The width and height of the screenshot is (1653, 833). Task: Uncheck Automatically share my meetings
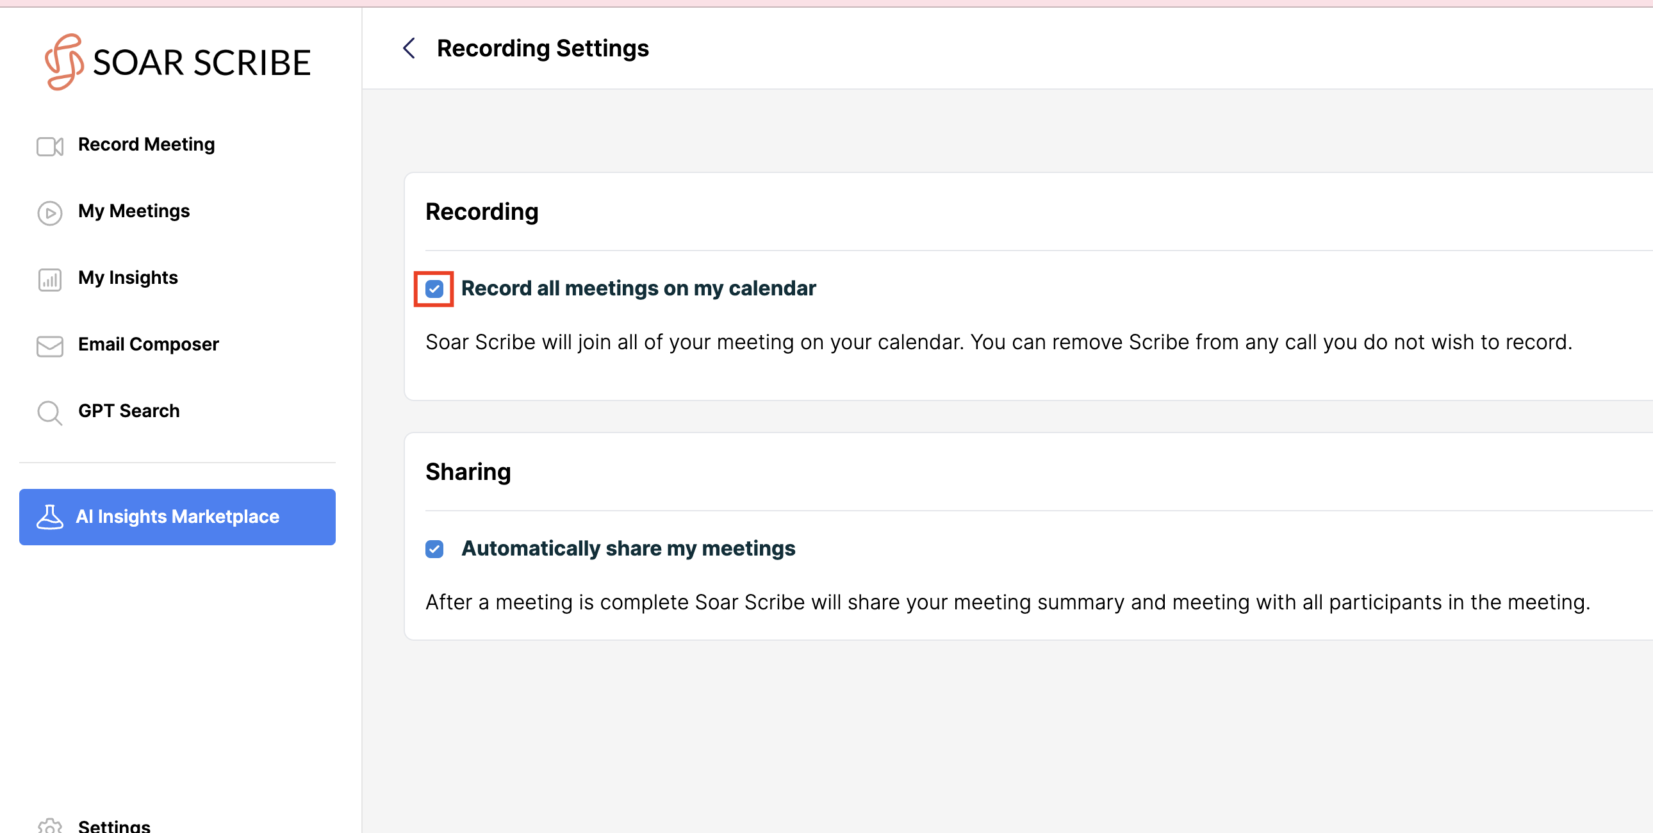tap(434, 548)
